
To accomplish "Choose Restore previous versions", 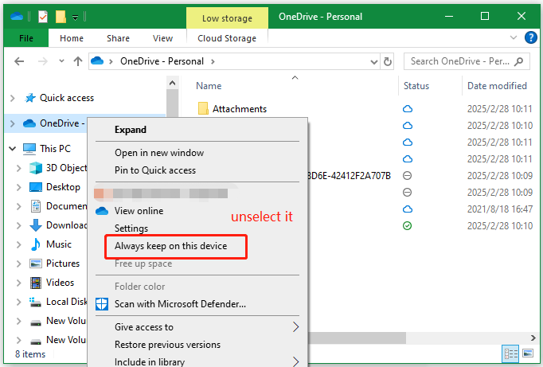I will click(167, 345).
